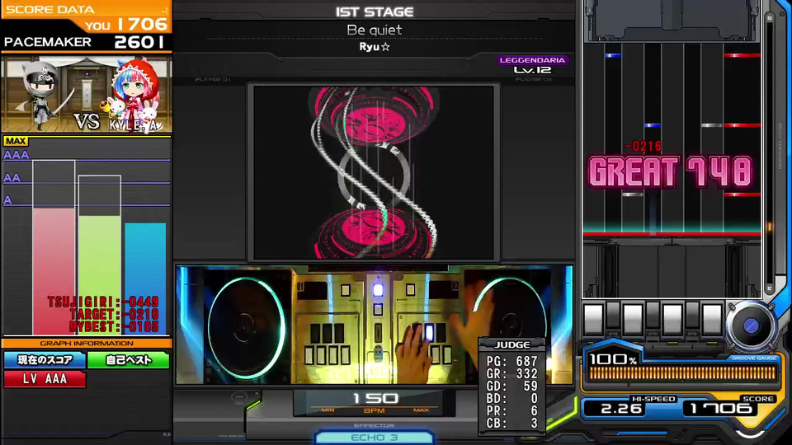Click the falling blue note at lane top
Image resolution: width=792 pixels, height=445 pixels.
(613, 55)
